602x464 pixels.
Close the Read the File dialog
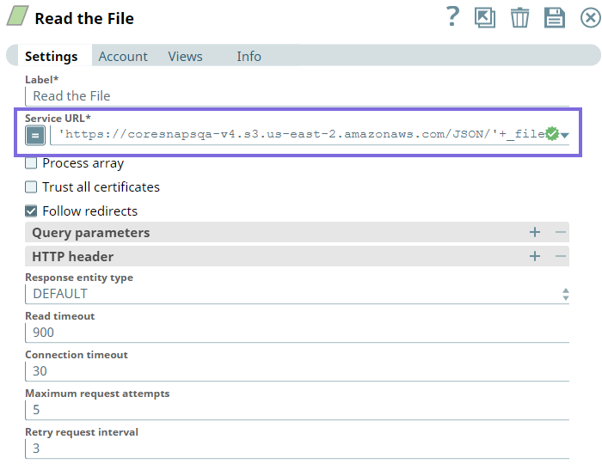[590, 17]
